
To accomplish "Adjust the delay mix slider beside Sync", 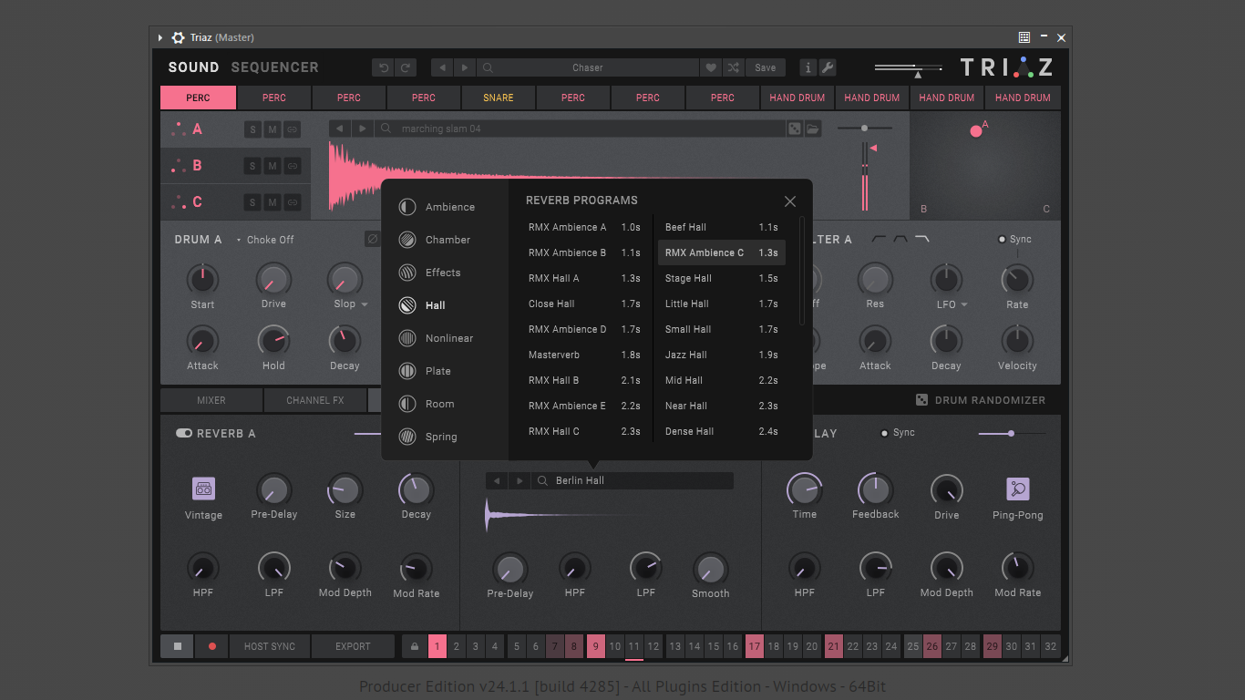I will pos(1011,433).
